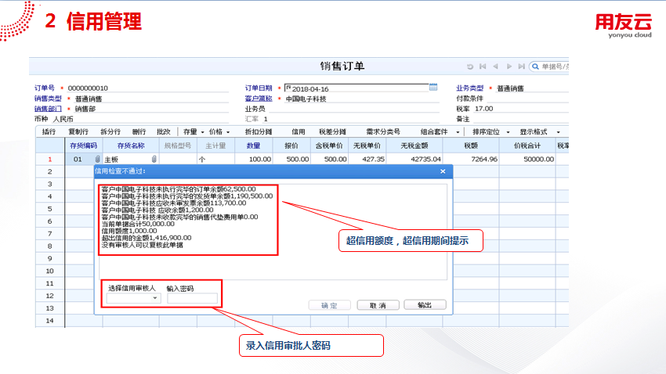Select row number 14
This screenshot has width=666, height=374.
(x=50, y=321)
